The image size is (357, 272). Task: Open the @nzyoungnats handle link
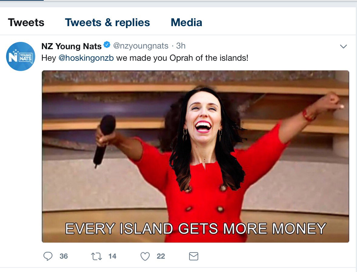(x=141, y=46)
